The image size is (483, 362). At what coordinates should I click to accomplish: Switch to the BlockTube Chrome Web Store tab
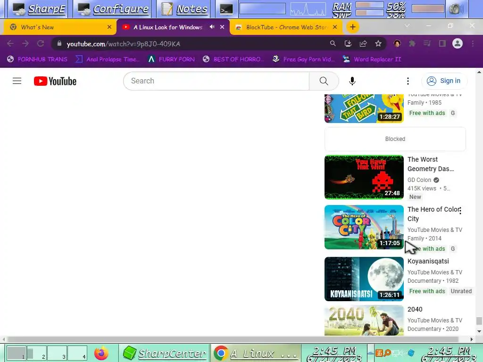(286, 27)
